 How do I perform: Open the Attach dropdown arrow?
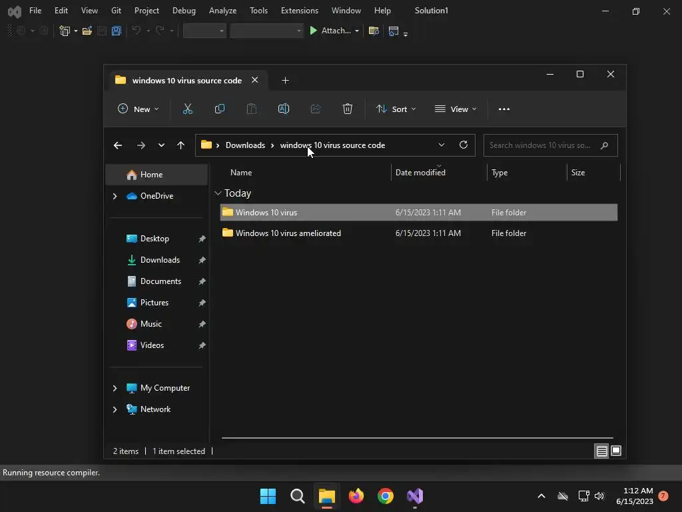point(357,31)
